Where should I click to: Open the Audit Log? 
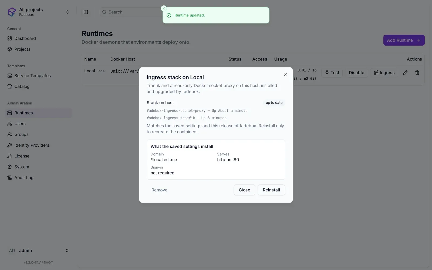(39, 178)
